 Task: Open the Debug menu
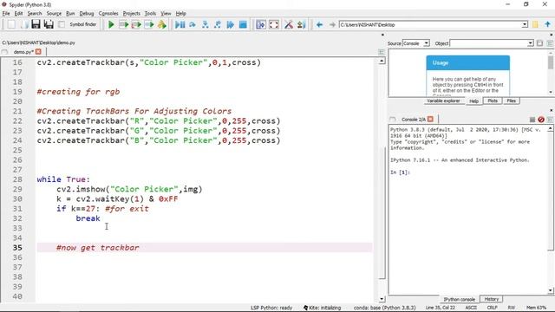(87, 14)
